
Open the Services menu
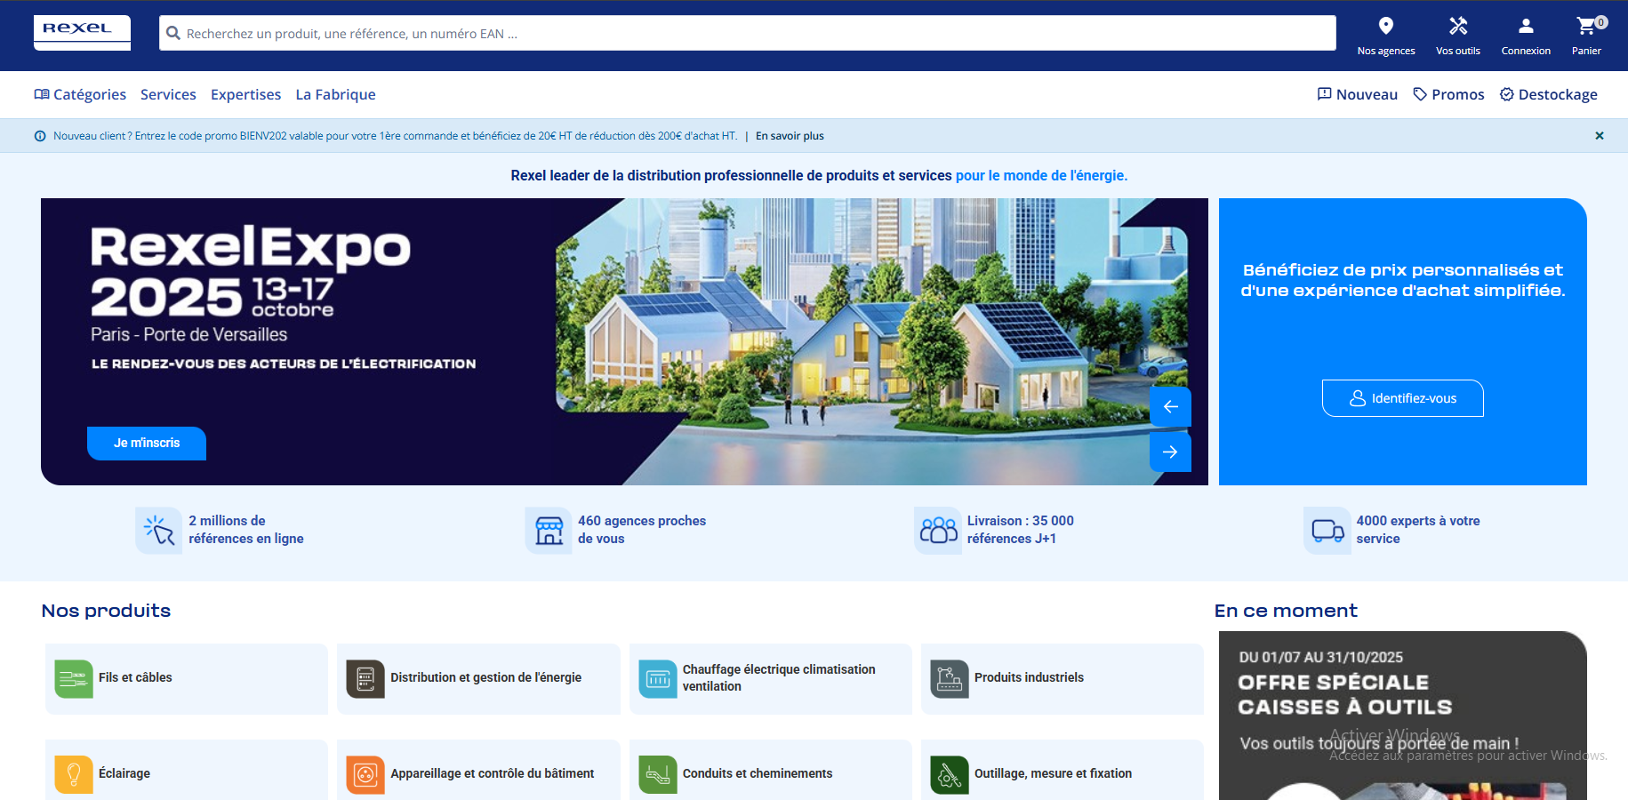(168, 94)
